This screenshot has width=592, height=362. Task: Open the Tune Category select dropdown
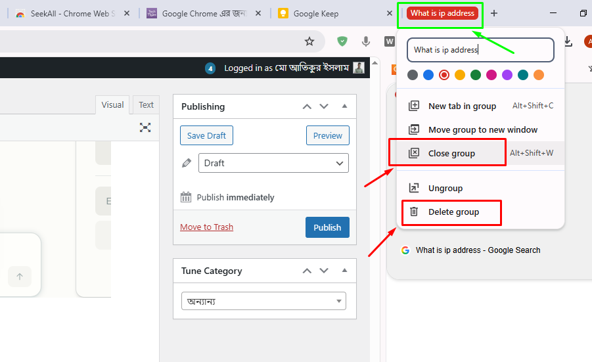pos(263,301)
